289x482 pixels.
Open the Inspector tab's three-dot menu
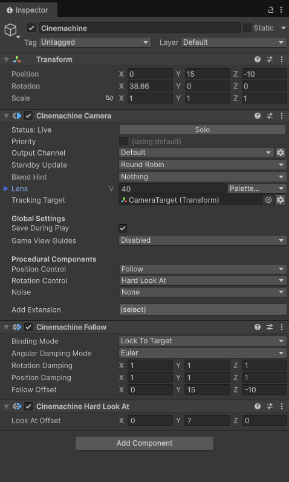(281, 10)
